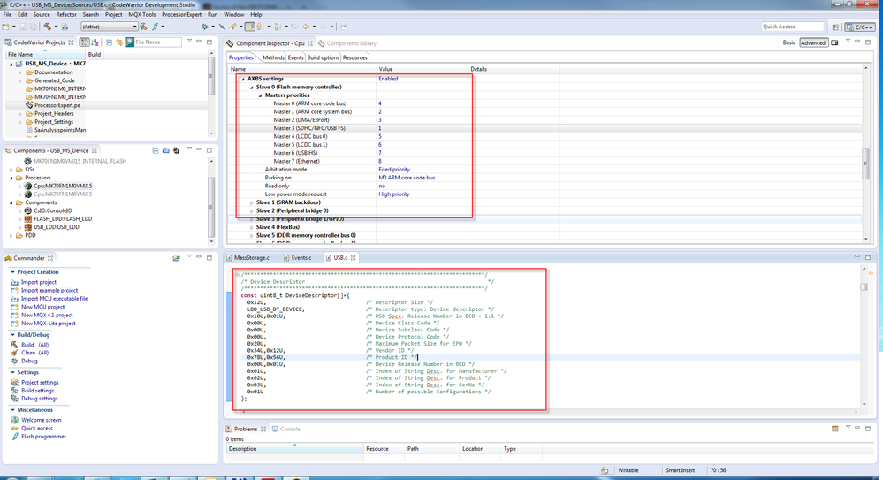883x480 pixels.
Task: Click the Open Perspective icon
Action: 835,27
